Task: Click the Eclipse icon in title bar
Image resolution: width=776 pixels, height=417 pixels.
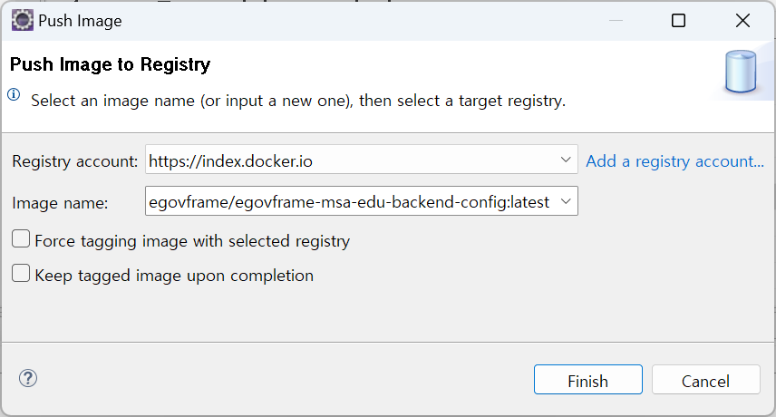Action: (x=22, y=21)
